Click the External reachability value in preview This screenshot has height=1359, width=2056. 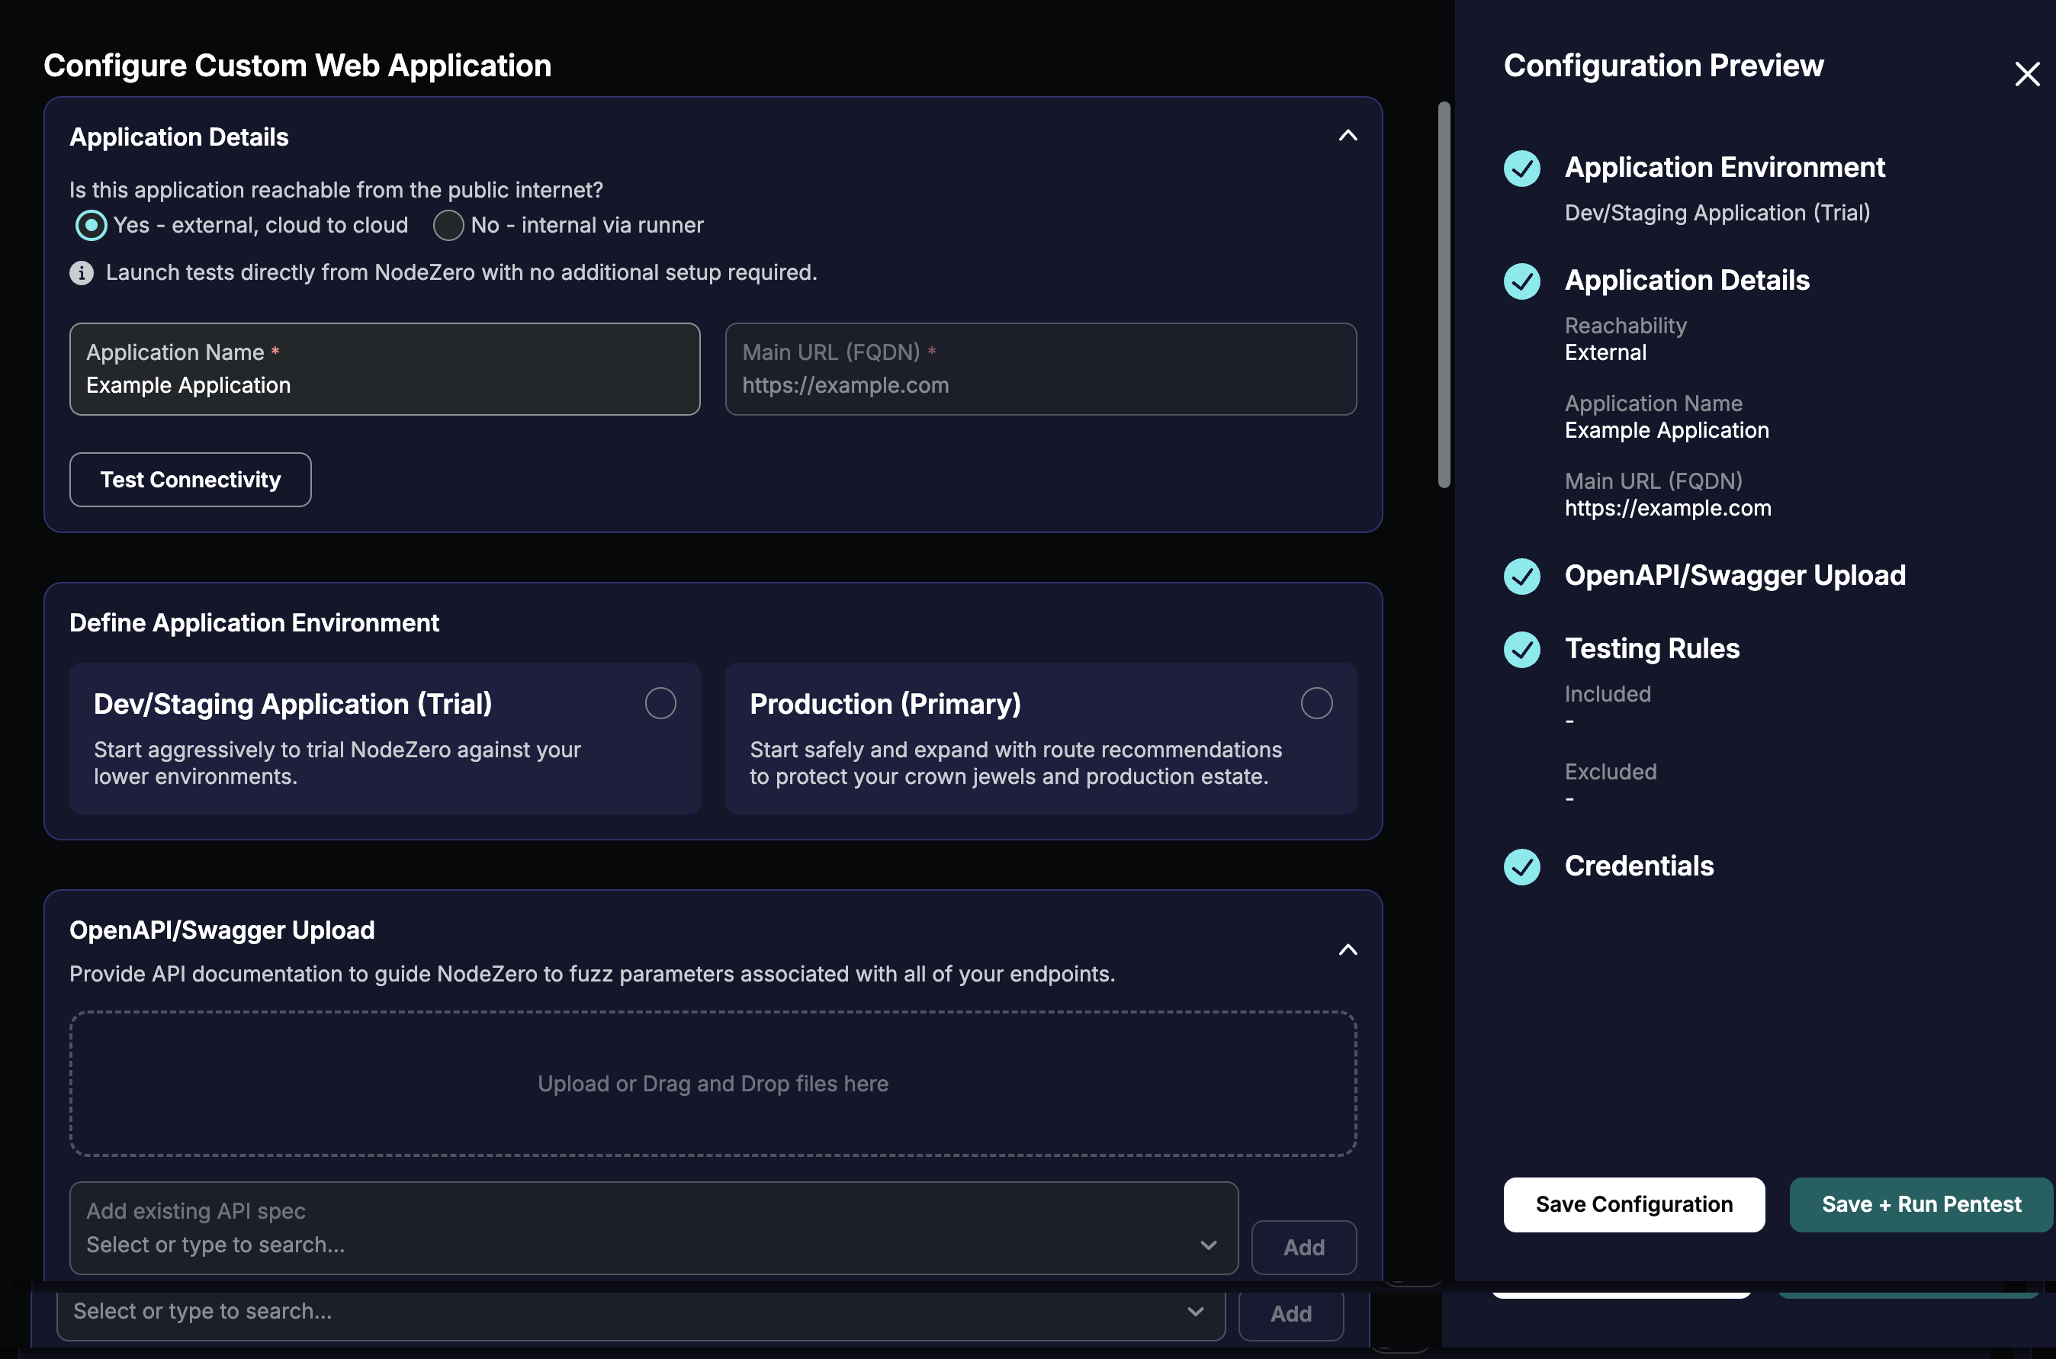pos(1605,353)
